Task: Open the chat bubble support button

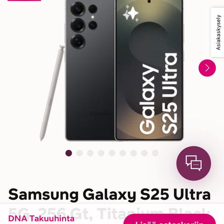Action: [x=194, y=163]
